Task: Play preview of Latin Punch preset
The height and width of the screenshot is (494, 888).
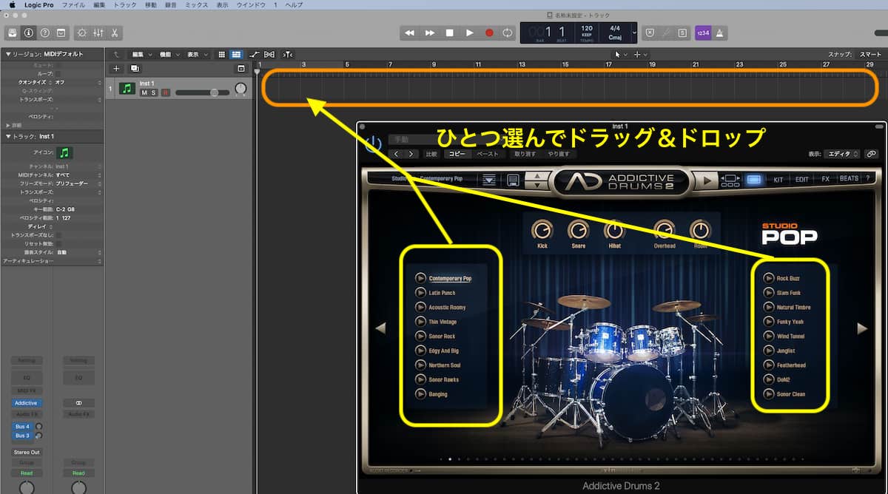Action: 420,293
